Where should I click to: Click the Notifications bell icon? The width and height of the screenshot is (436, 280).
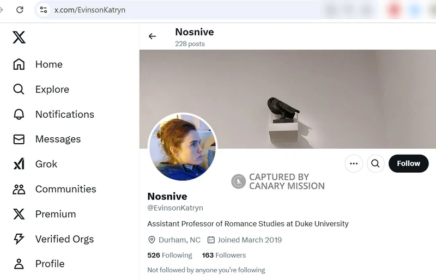19,114
